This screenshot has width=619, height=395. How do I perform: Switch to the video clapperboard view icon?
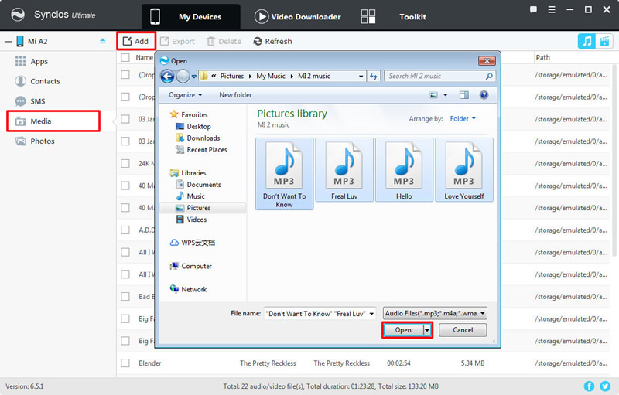click(x=604, y=41)
